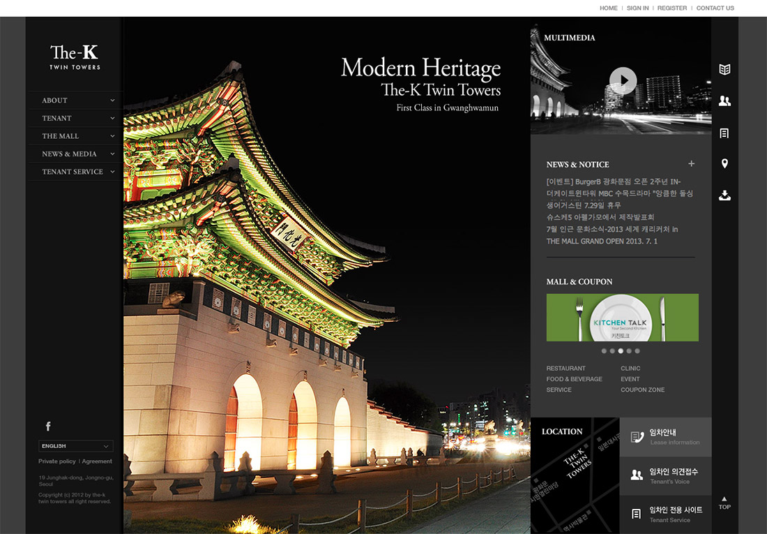Open Private policy link

(x=57, y=461)
